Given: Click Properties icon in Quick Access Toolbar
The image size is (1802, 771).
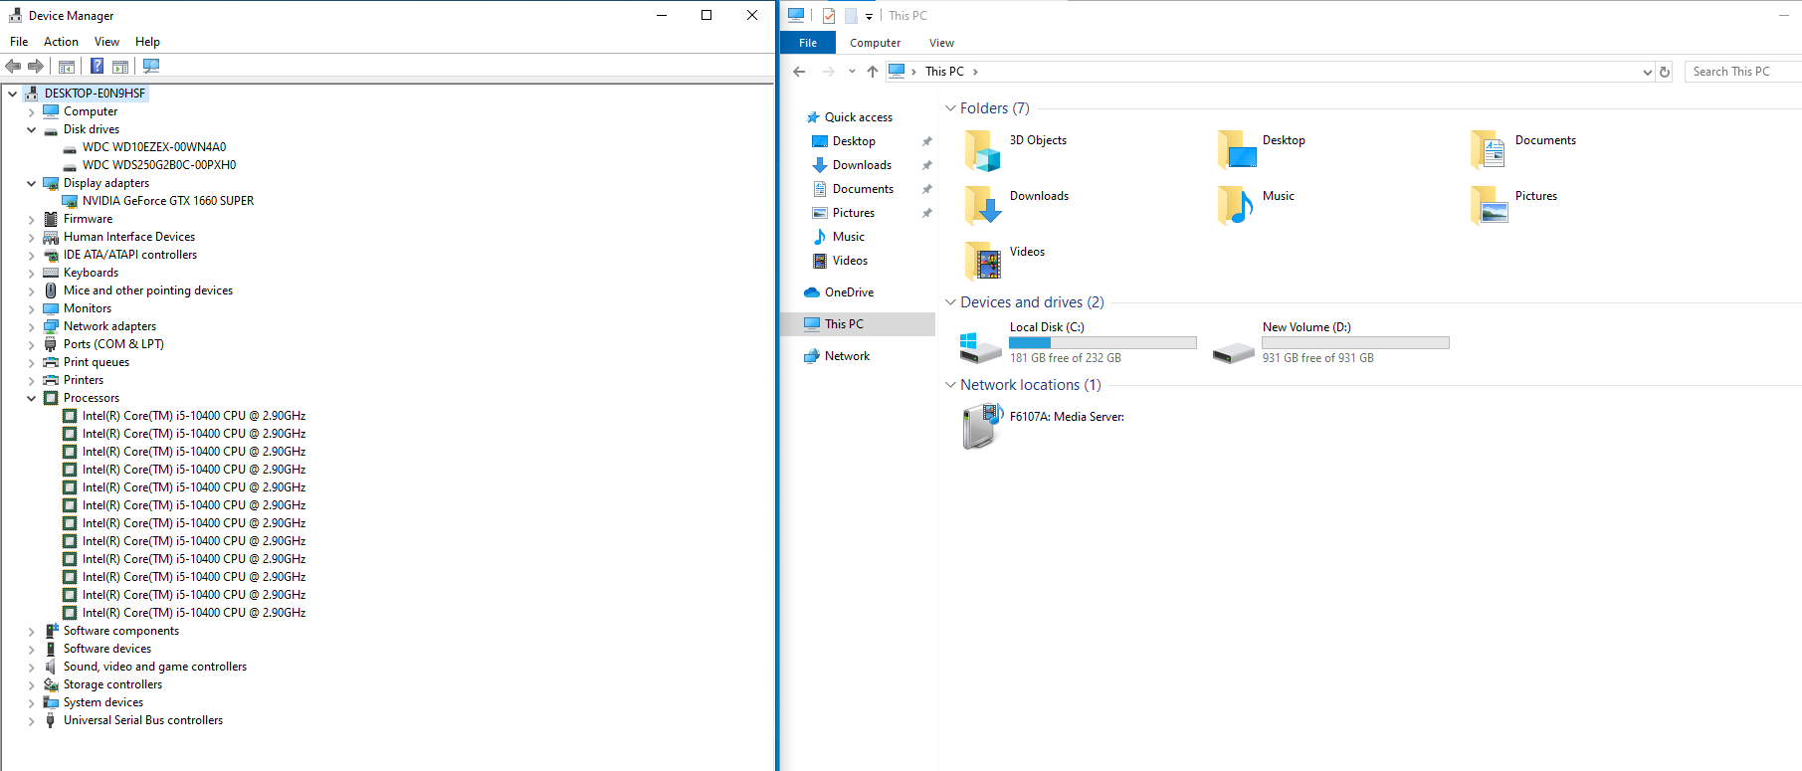Looking at the screenshot, I should (828, 16).
